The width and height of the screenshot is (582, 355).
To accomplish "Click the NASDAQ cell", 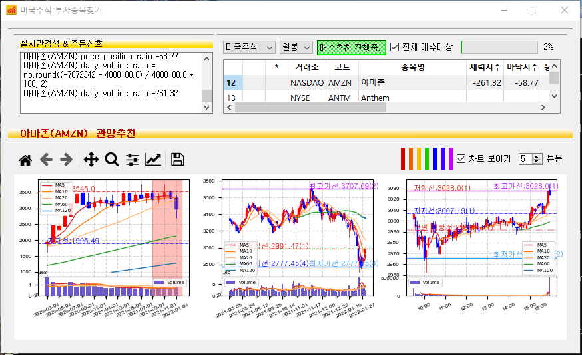I will (x=307, y=82).
